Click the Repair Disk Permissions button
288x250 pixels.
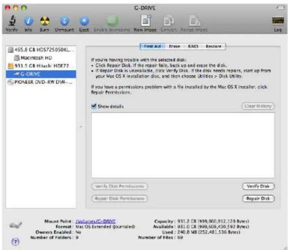(x=119, y=199)
